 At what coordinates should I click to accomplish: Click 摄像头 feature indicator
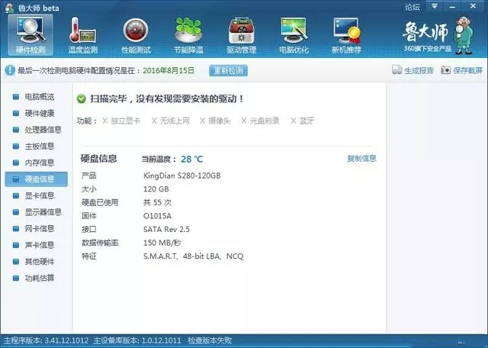click(215, 121)
